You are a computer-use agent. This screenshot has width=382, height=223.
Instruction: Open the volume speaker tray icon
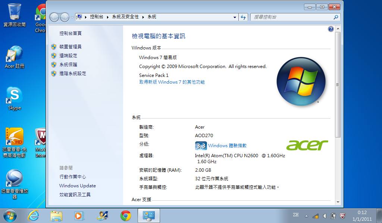(x=325, y=216)
